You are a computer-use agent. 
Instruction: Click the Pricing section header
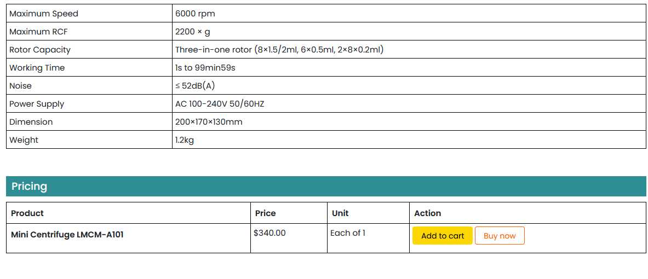pyautogui.click(x=30, y=187)
